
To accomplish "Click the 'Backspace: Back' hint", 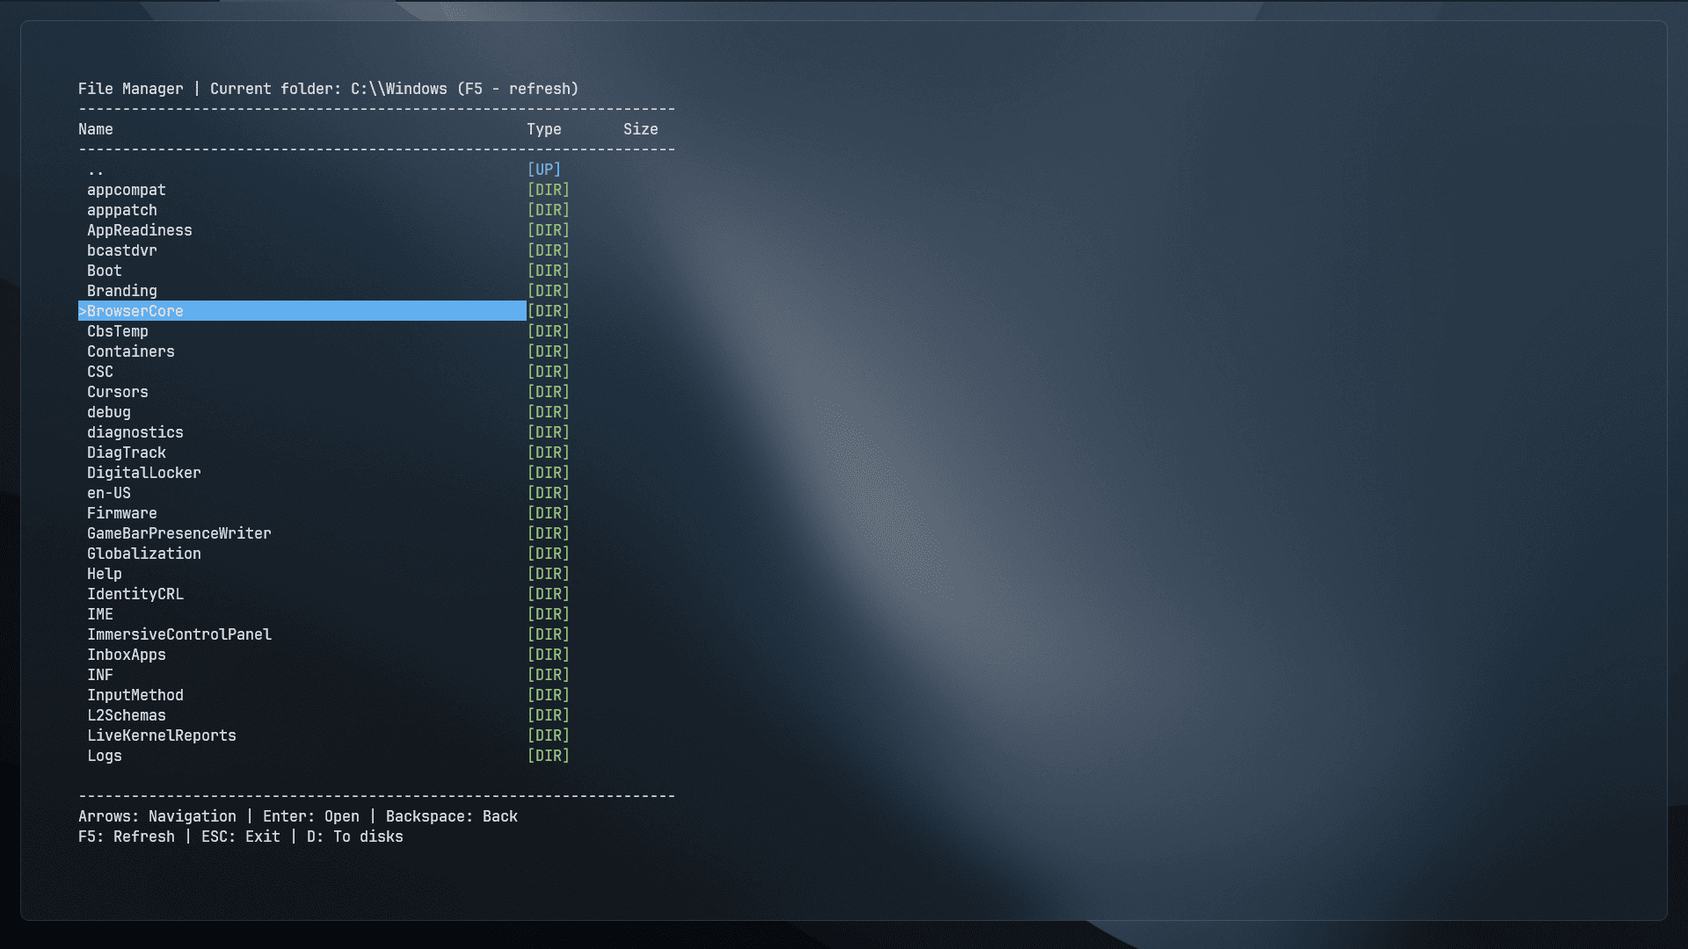I will point(452,816).
